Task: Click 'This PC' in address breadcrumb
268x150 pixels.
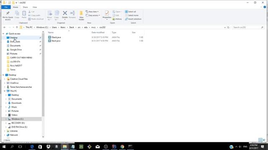Action: click(x=29, y=27)
